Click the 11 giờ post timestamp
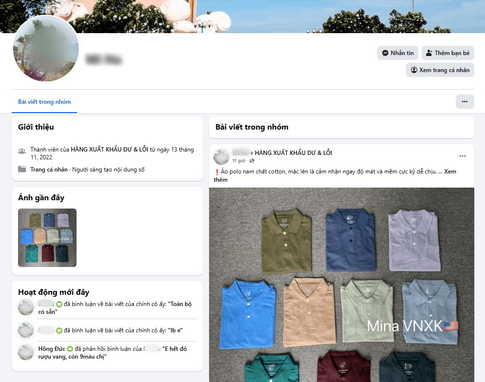Image resolution: width=485 pixels, height=382 pixels. click(x=239, y=160)
